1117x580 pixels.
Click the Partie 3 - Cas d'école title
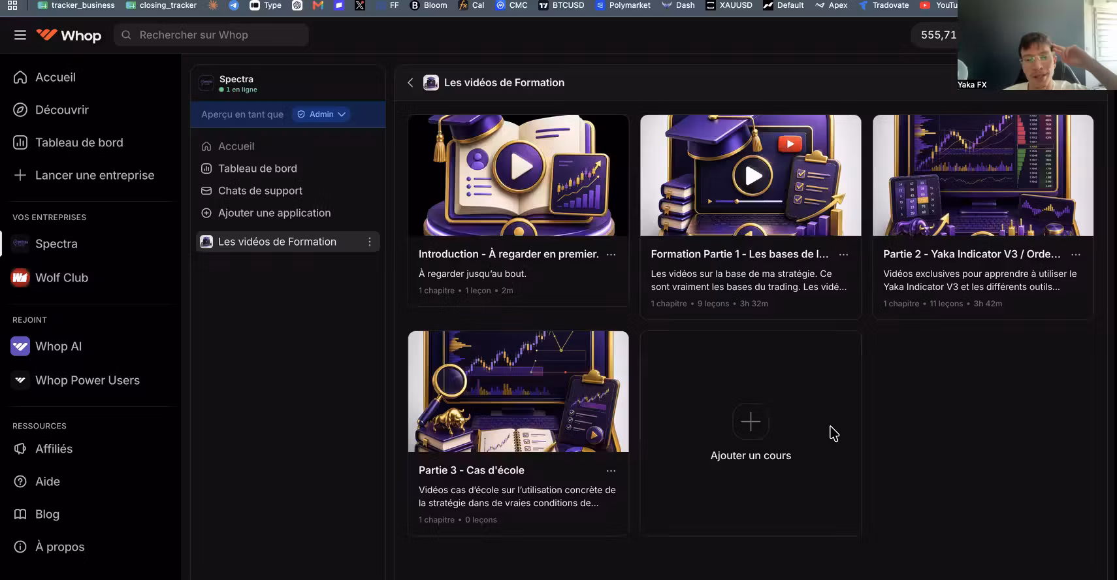(472, 470)
